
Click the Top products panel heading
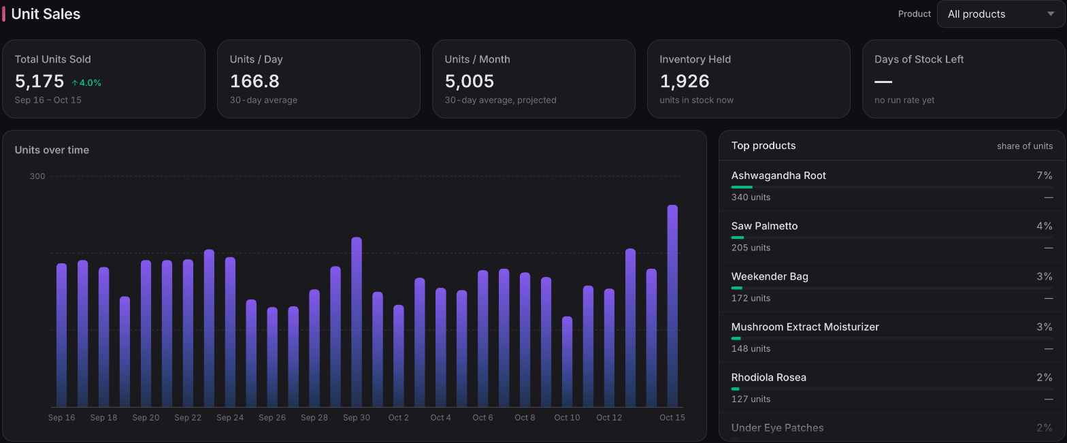(x=764, y=146)
